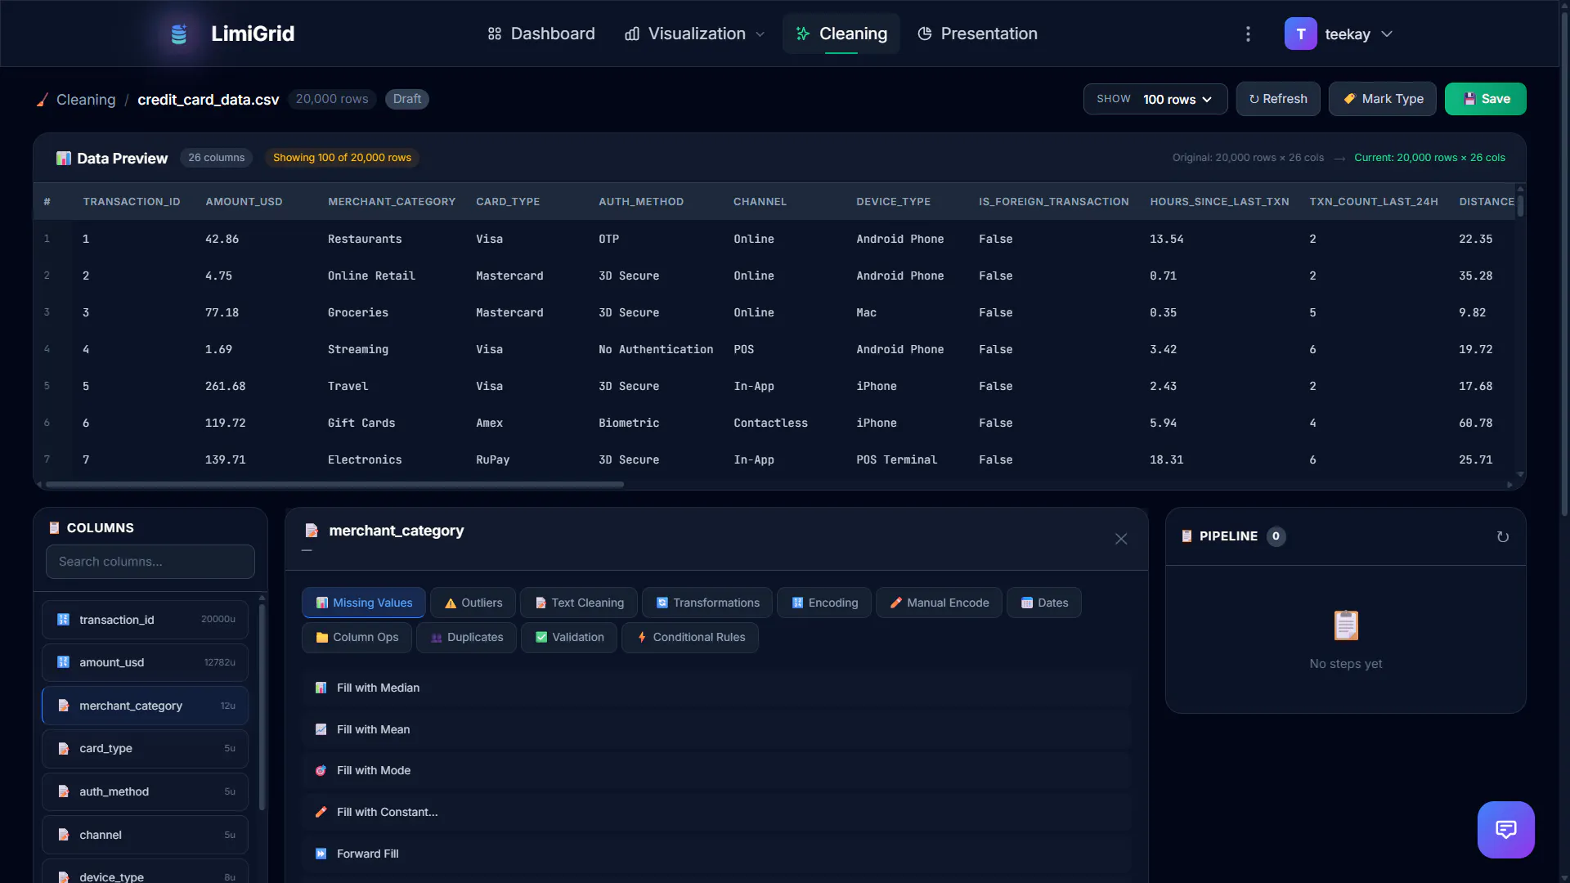Click the Fill with Constant pencil icon
Screen dimensions: 1570x883
click(321, 812)
